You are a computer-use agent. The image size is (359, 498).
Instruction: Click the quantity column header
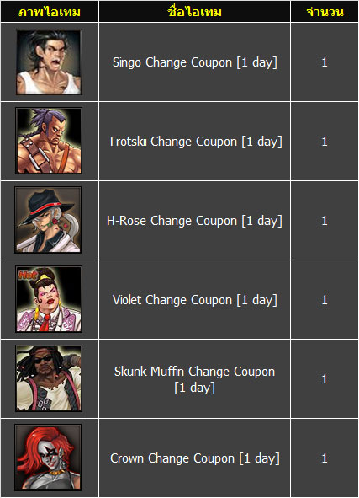[x=325, y=12]
